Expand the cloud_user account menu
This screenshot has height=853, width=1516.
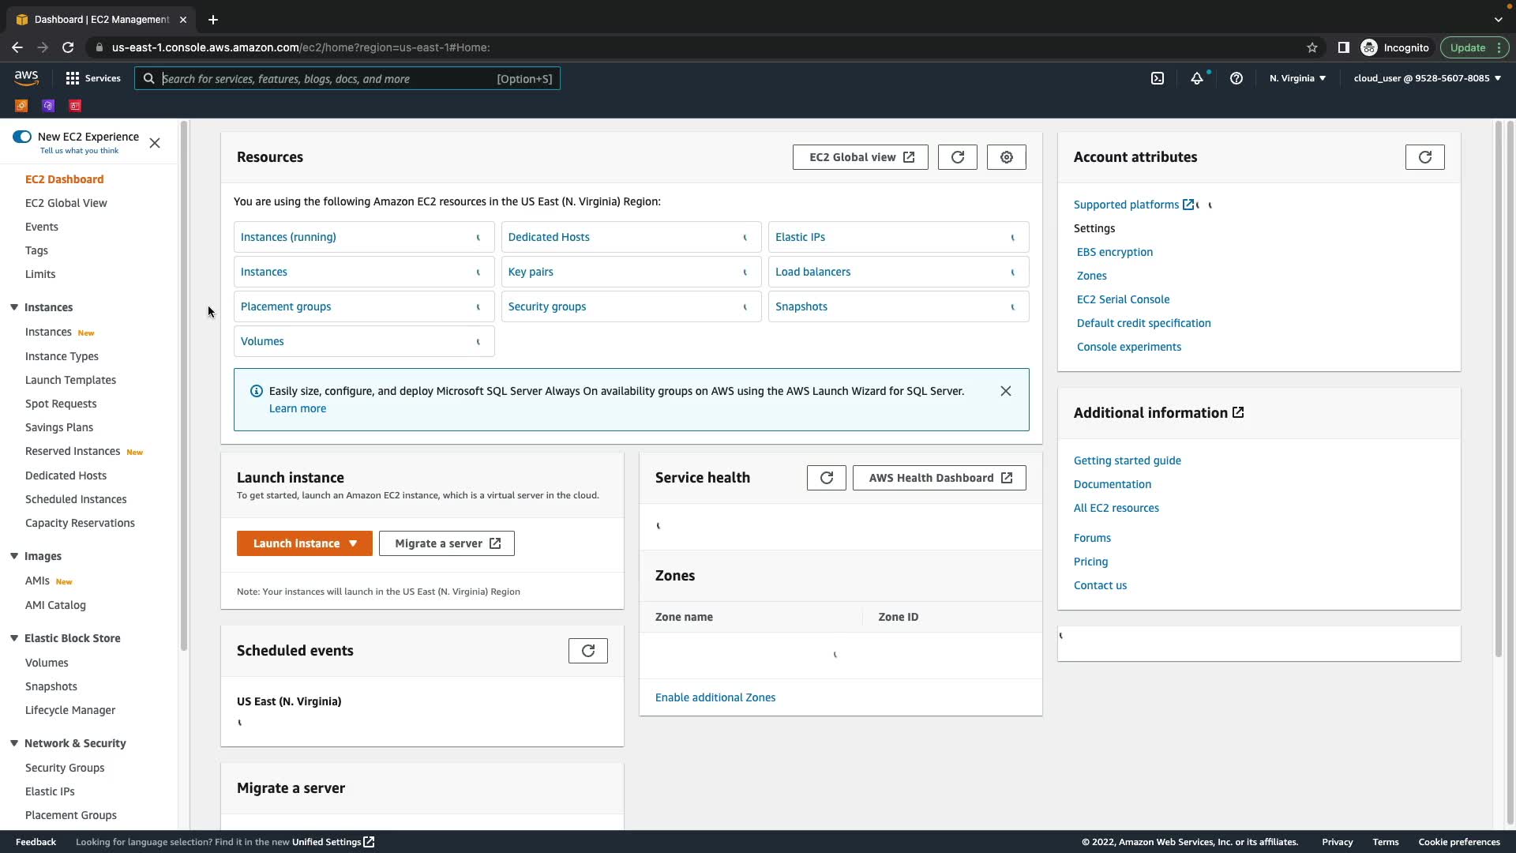tap(1427, 78)
